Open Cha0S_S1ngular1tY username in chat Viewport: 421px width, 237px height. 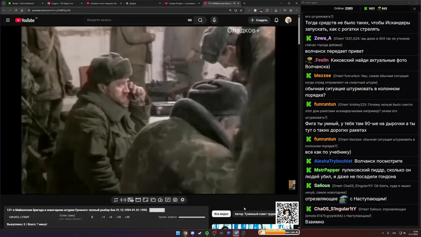tap(335, 209)
